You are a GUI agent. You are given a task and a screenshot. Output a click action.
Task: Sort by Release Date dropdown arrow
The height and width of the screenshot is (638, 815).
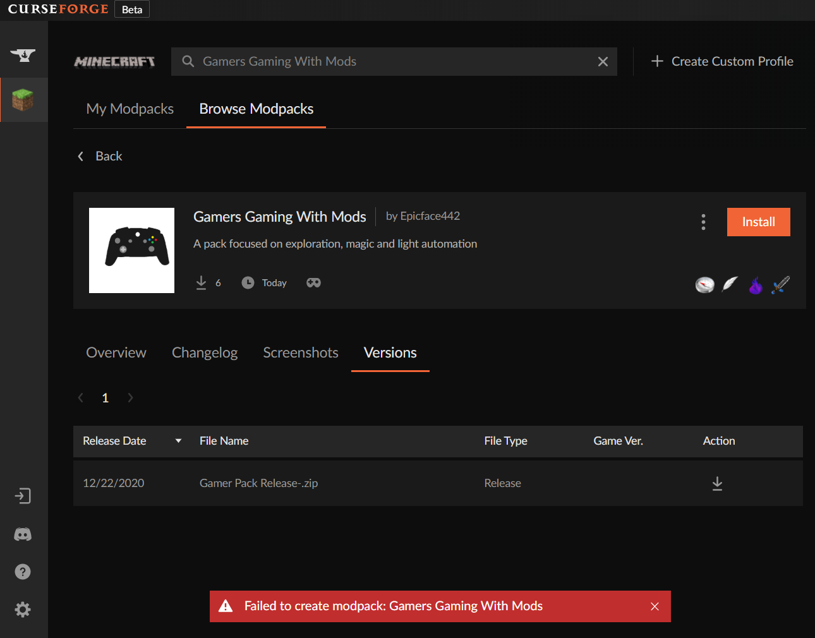coord(178,441)
